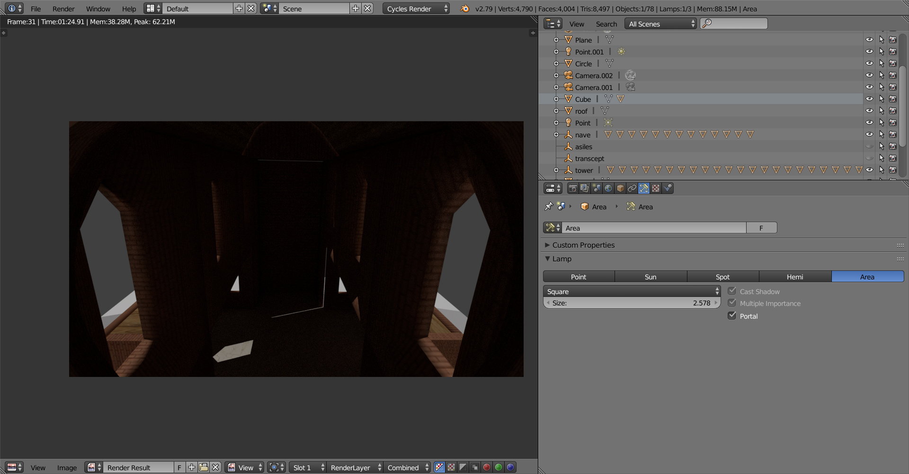Viewport: 909px width, 474px height.
Task: Open the Scene properties tab
Action: 597,188
